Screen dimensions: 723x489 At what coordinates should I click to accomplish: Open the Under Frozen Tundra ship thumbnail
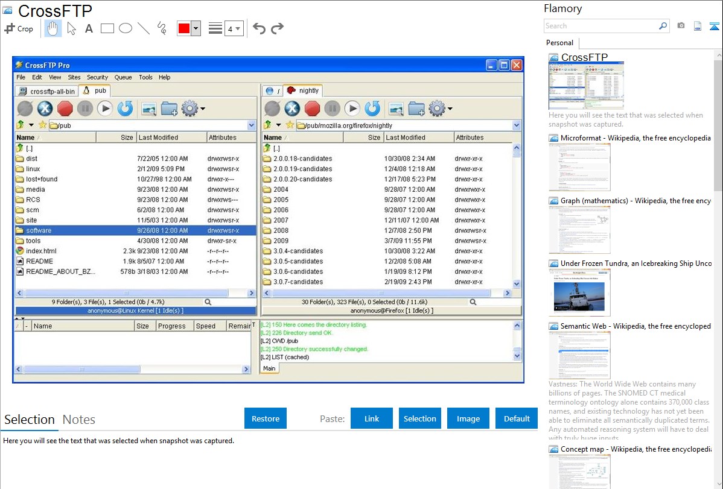579,292
